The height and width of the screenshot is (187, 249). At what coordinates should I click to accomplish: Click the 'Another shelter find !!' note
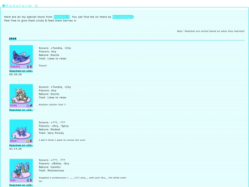tap(52, 104)
